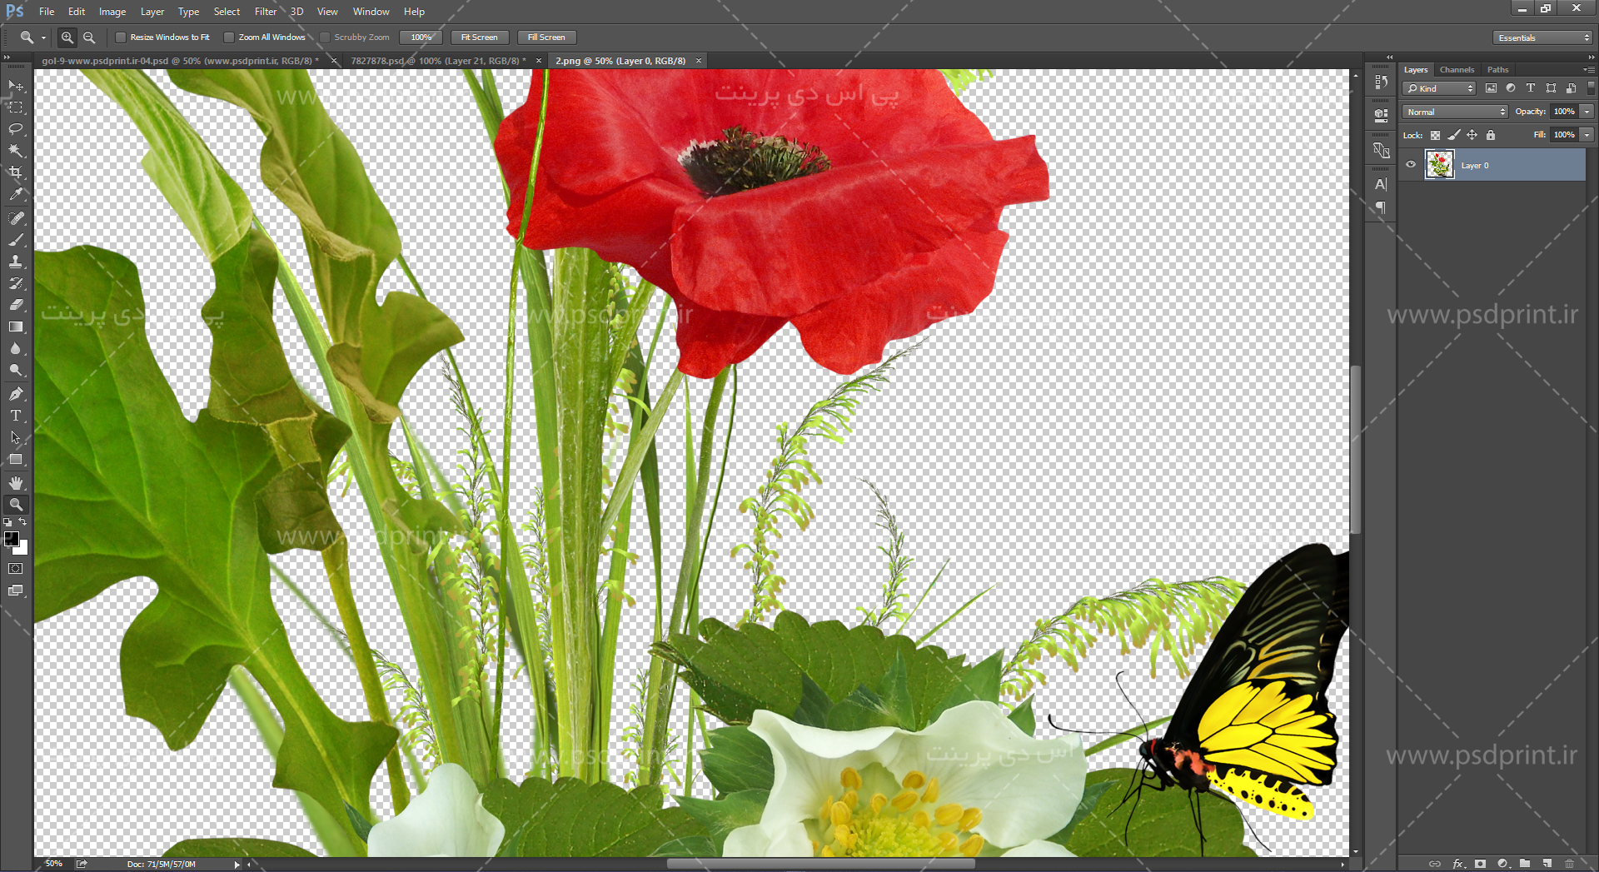
Task: Click the Create new group folder icon
Action: (1525, 864)
